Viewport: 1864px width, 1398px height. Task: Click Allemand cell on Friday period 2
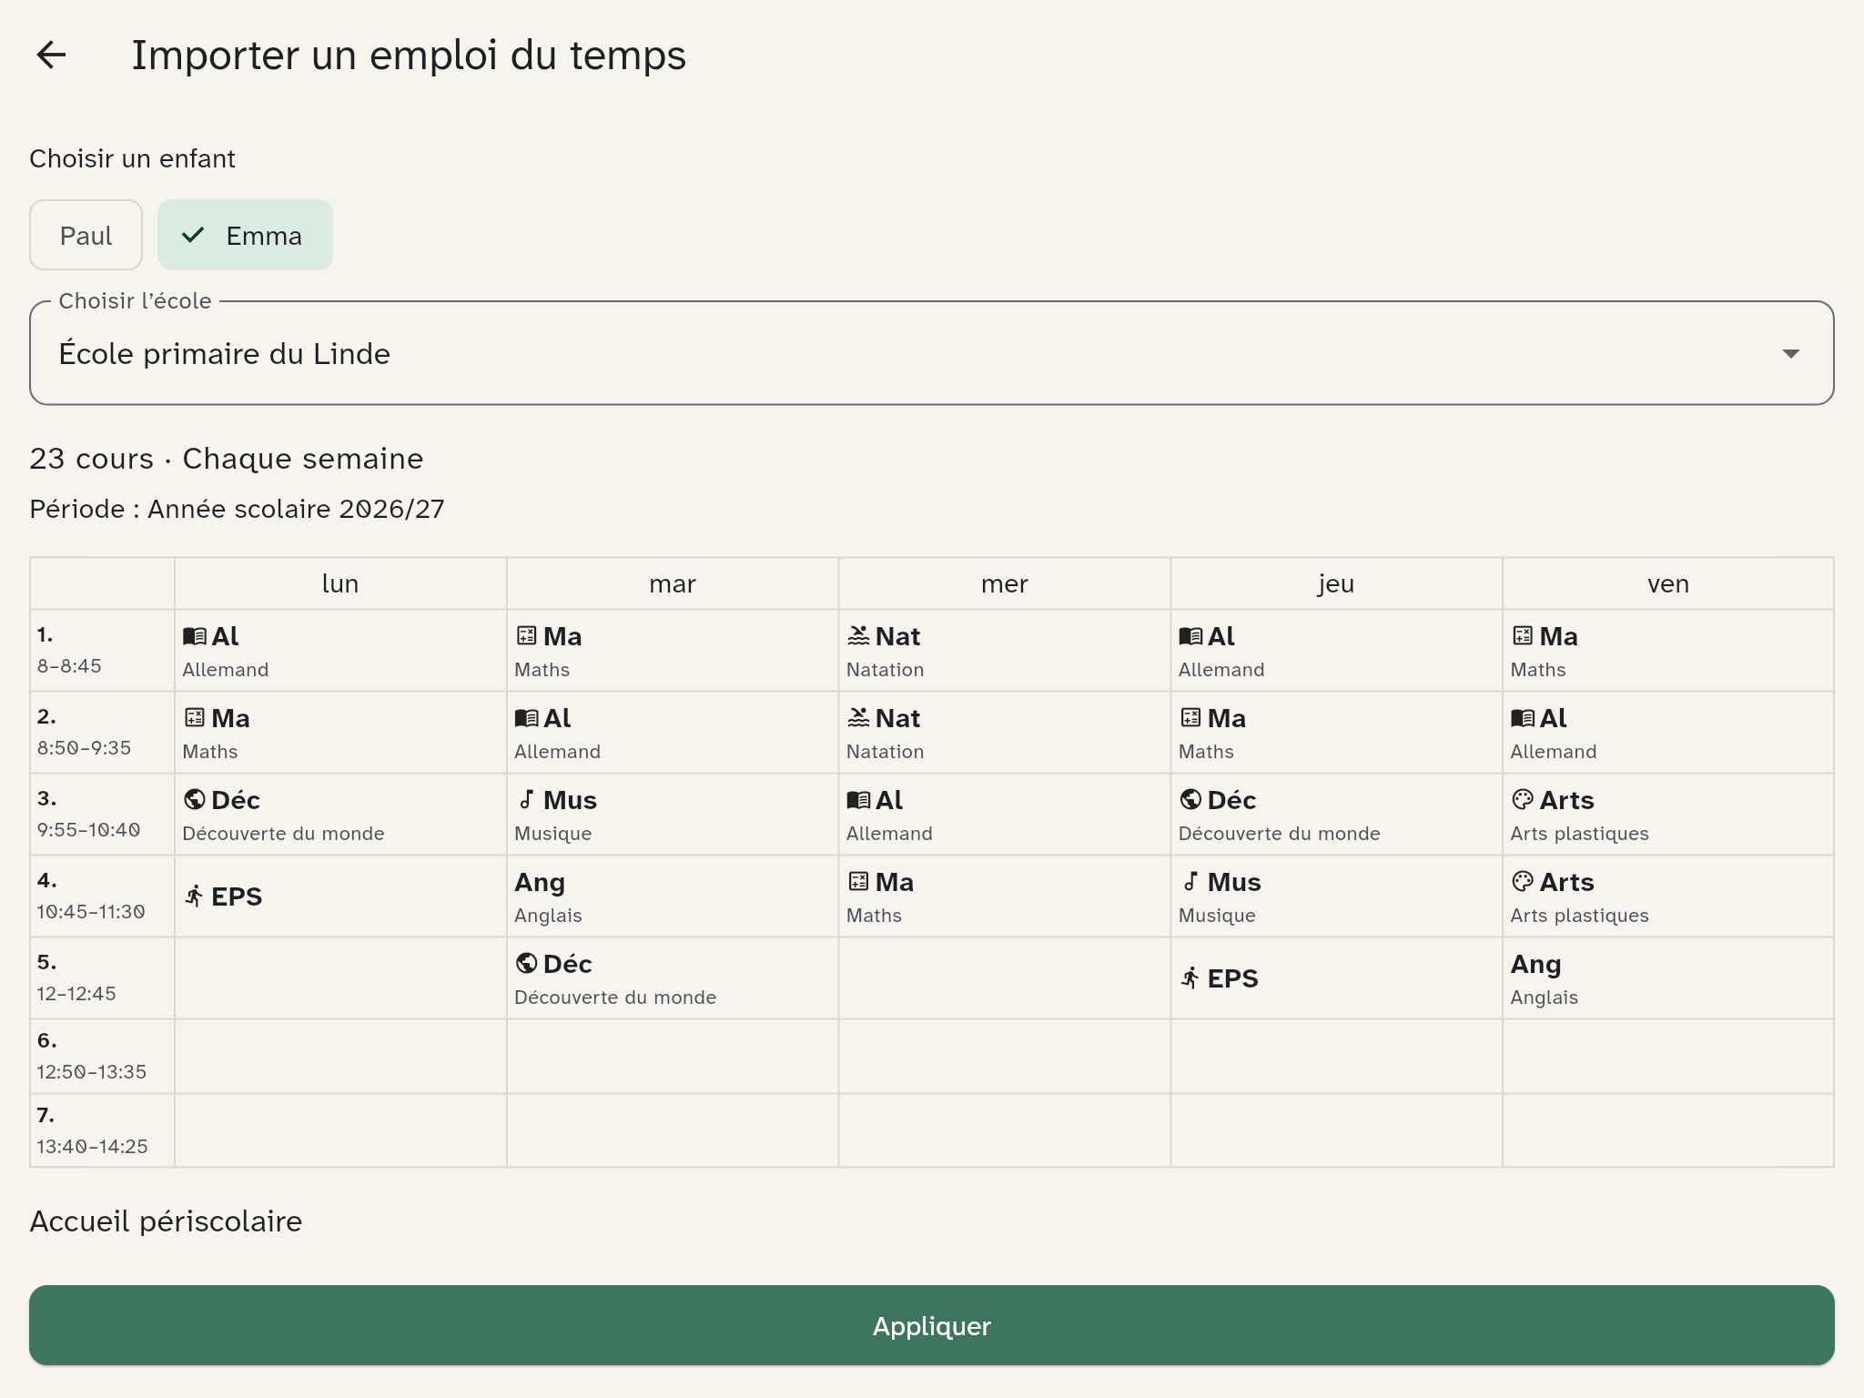1668,733
